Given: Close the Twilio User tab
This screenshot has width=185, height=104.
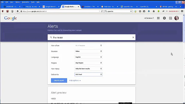Looking at the screenshot, I should (117, 7).
